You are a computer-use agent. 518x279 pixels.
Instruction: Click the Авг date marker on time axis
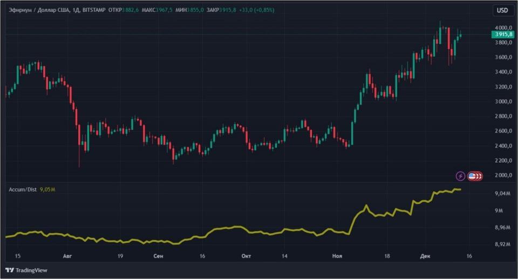pos(67,256)
